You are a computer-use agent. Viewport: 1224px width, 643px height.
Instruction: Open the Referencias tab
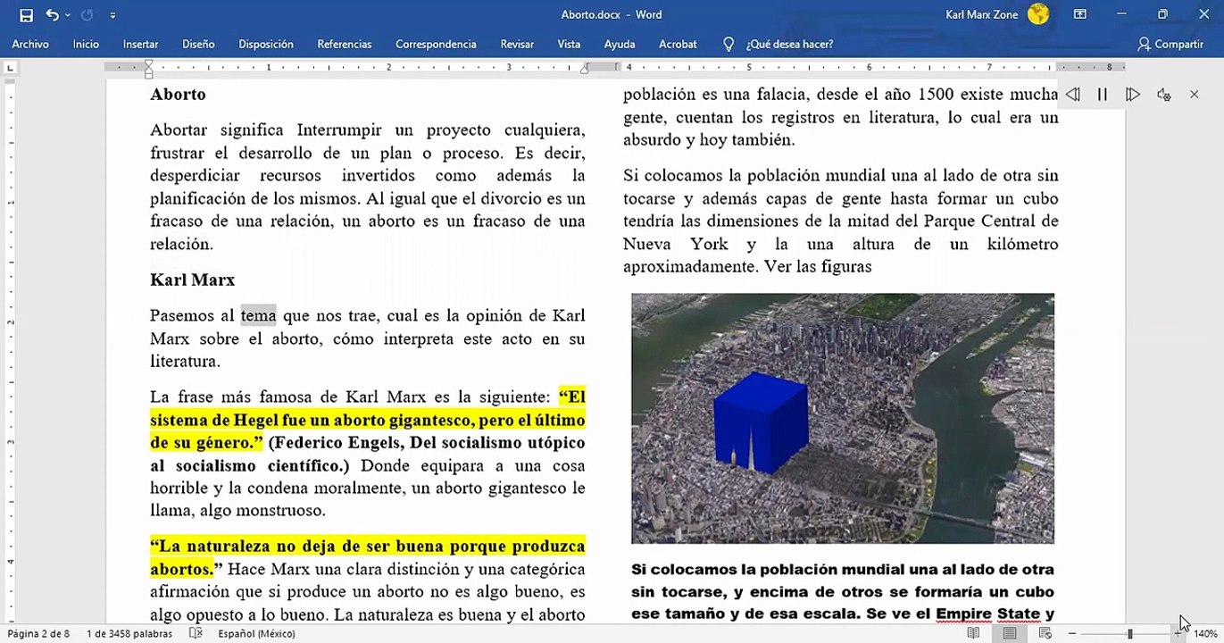tap(344, 44)
